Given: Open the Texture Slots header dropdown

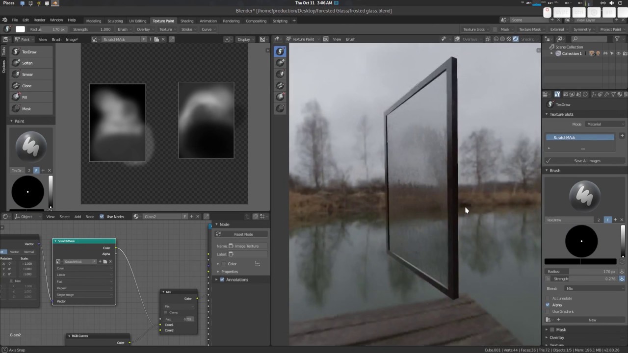Looking at the screenshot, I should [x=475, y=29].
